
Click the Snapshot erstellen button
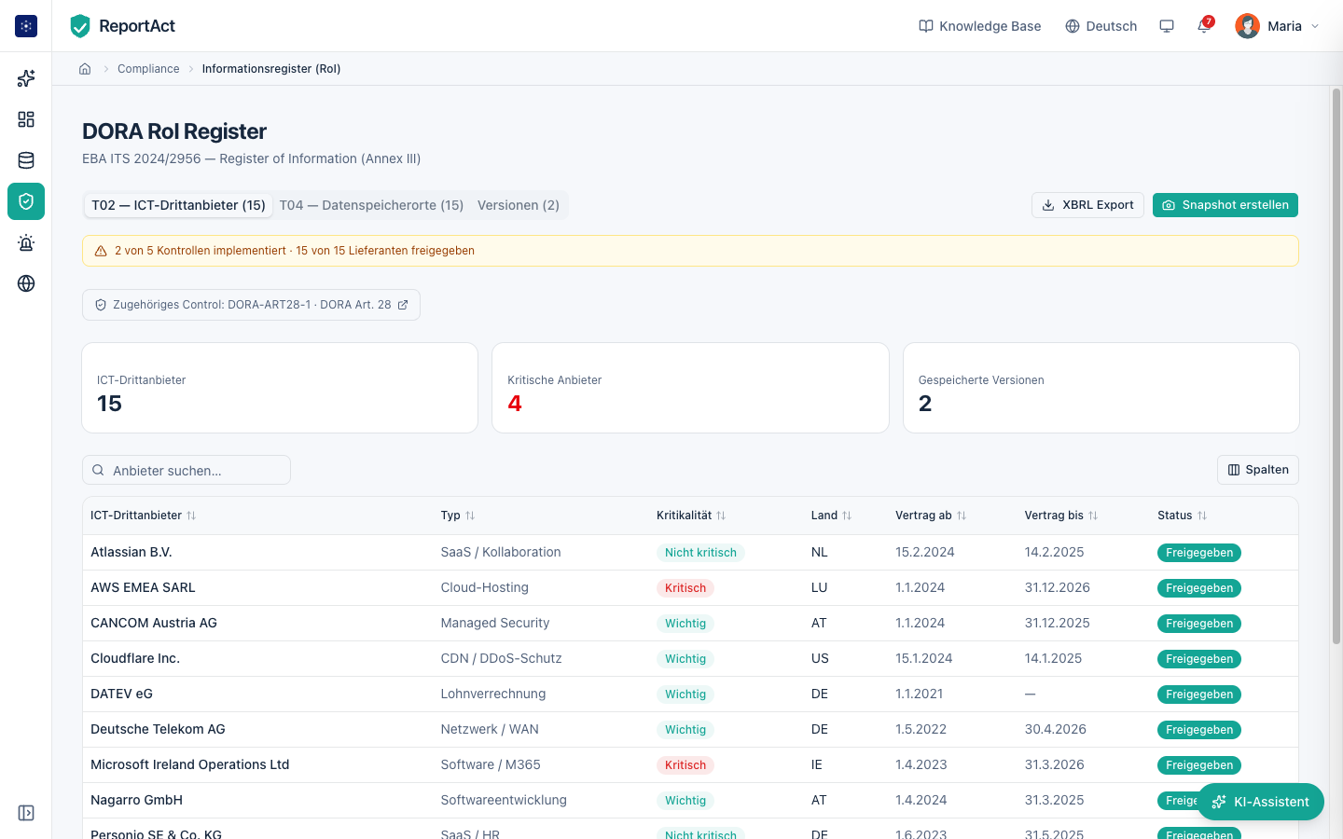coord(1225,205)
